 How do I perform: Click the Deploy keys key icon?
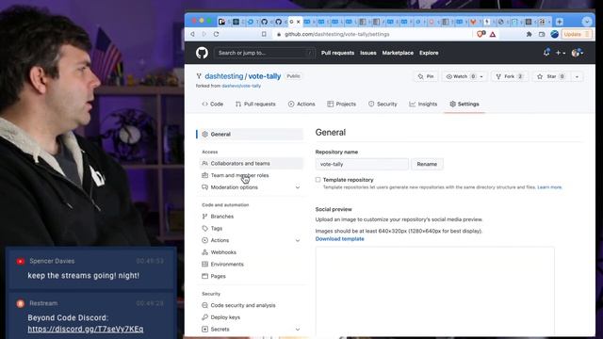204,317
